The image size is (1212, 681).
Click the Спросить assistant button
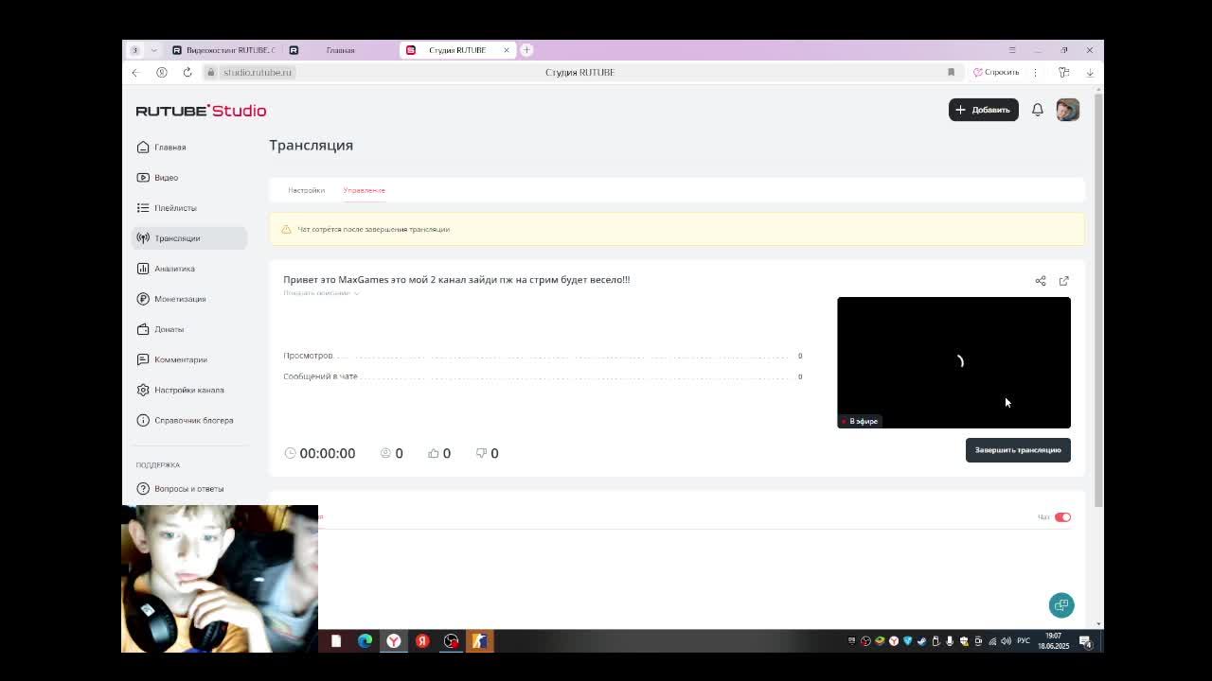pyautogui.click(x=996, y=72)
